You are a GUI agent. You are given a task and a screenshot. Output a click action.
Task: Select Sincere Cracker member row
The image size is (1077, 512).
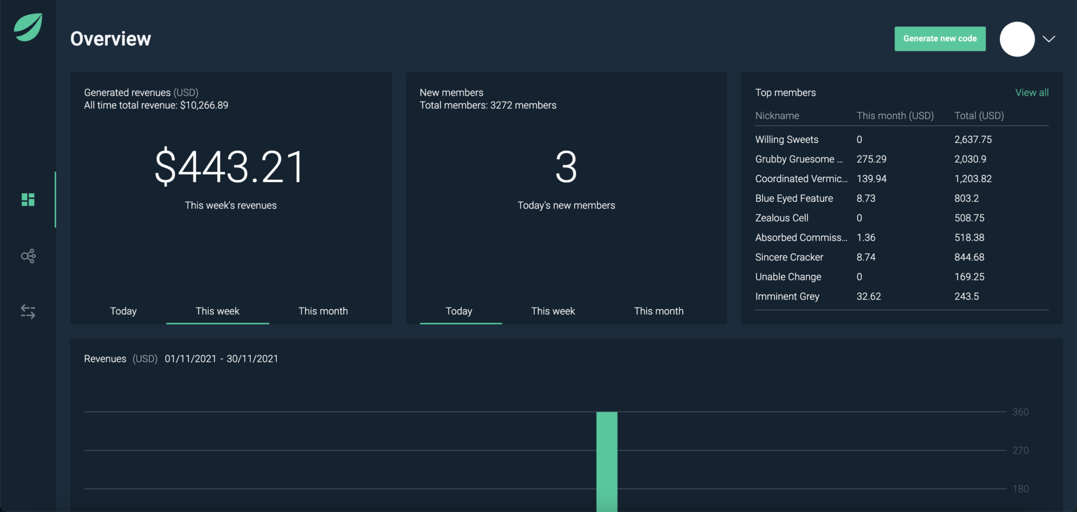pyautogui.click(x=902, y=257)
